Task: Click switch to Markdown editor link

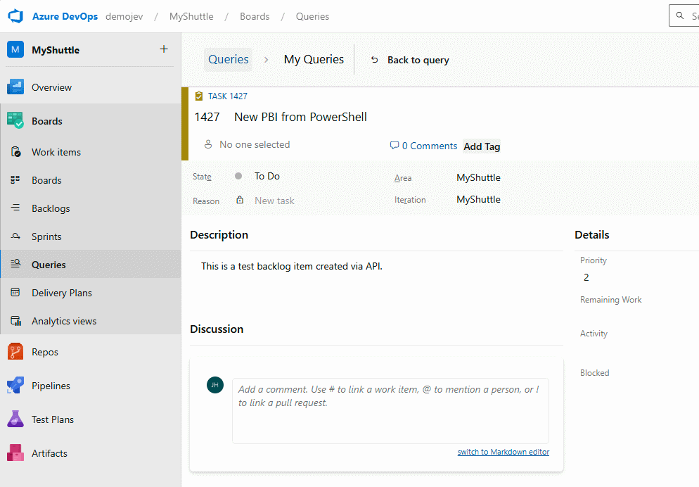Action: [504, 452]
